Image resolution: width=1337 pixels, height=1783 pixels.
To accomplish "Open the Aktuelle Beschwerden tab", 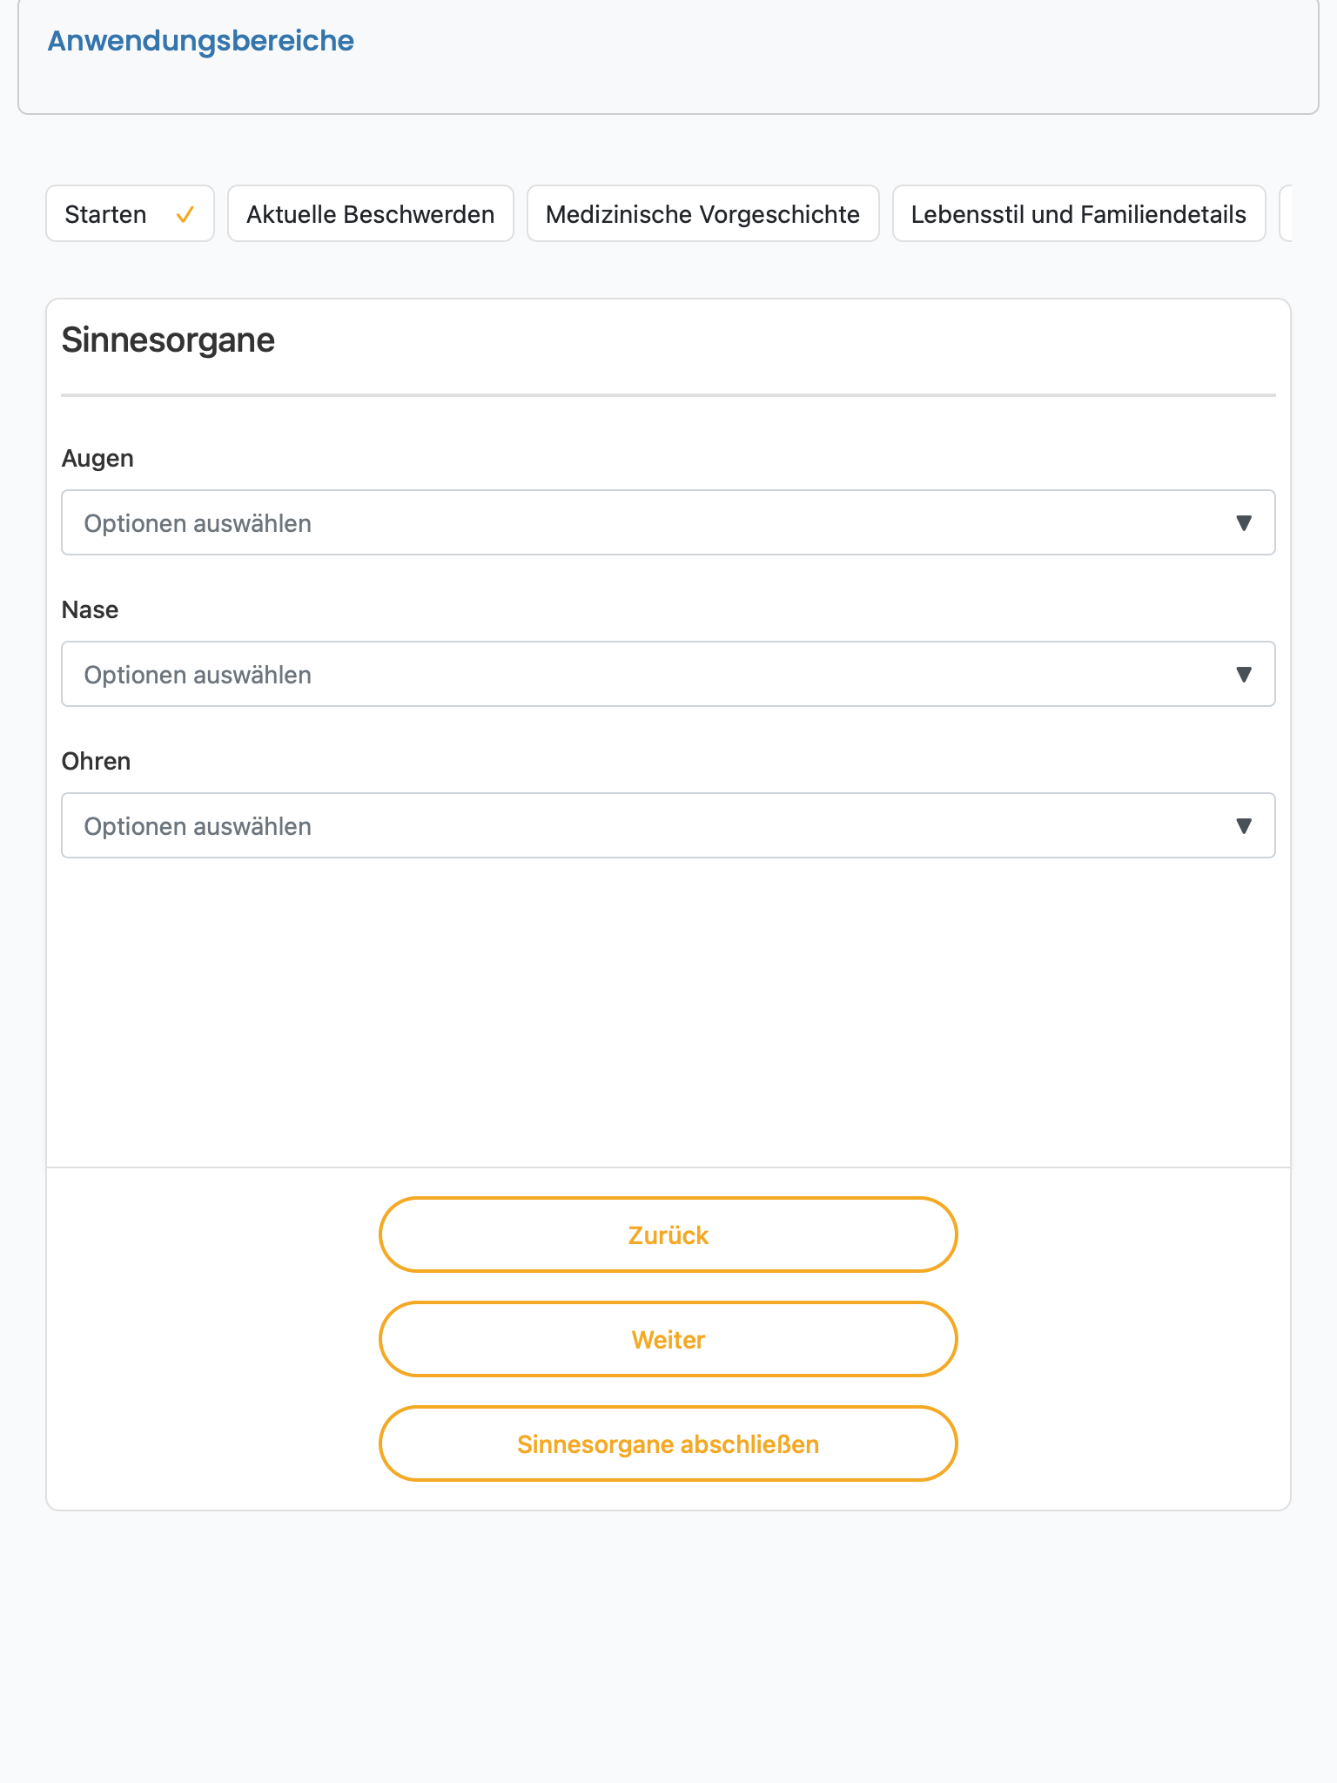I will 371,213.
